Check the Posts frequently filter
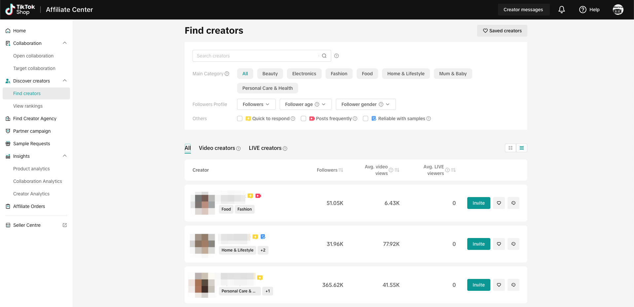 pos(303,119)
